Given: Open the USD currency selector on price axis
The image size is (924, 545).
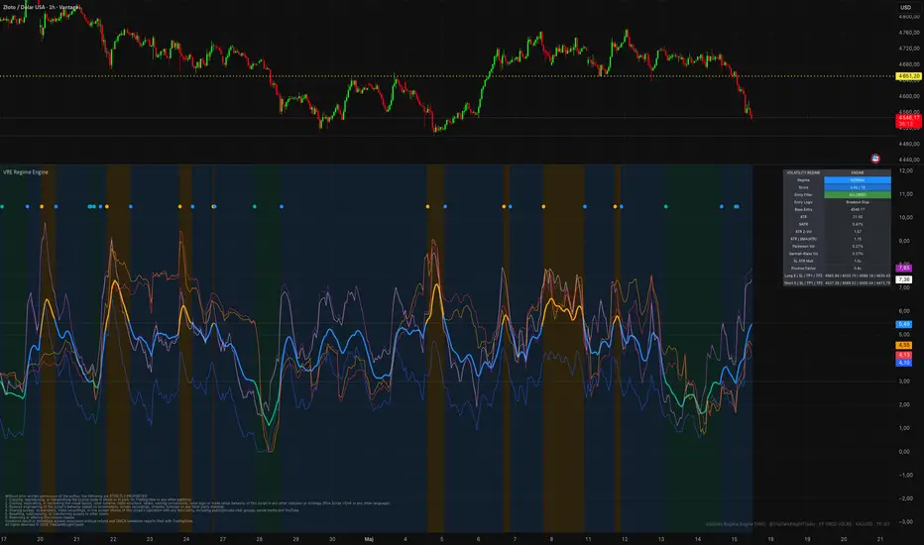Looking at the screenshot, I should point(905,8).
